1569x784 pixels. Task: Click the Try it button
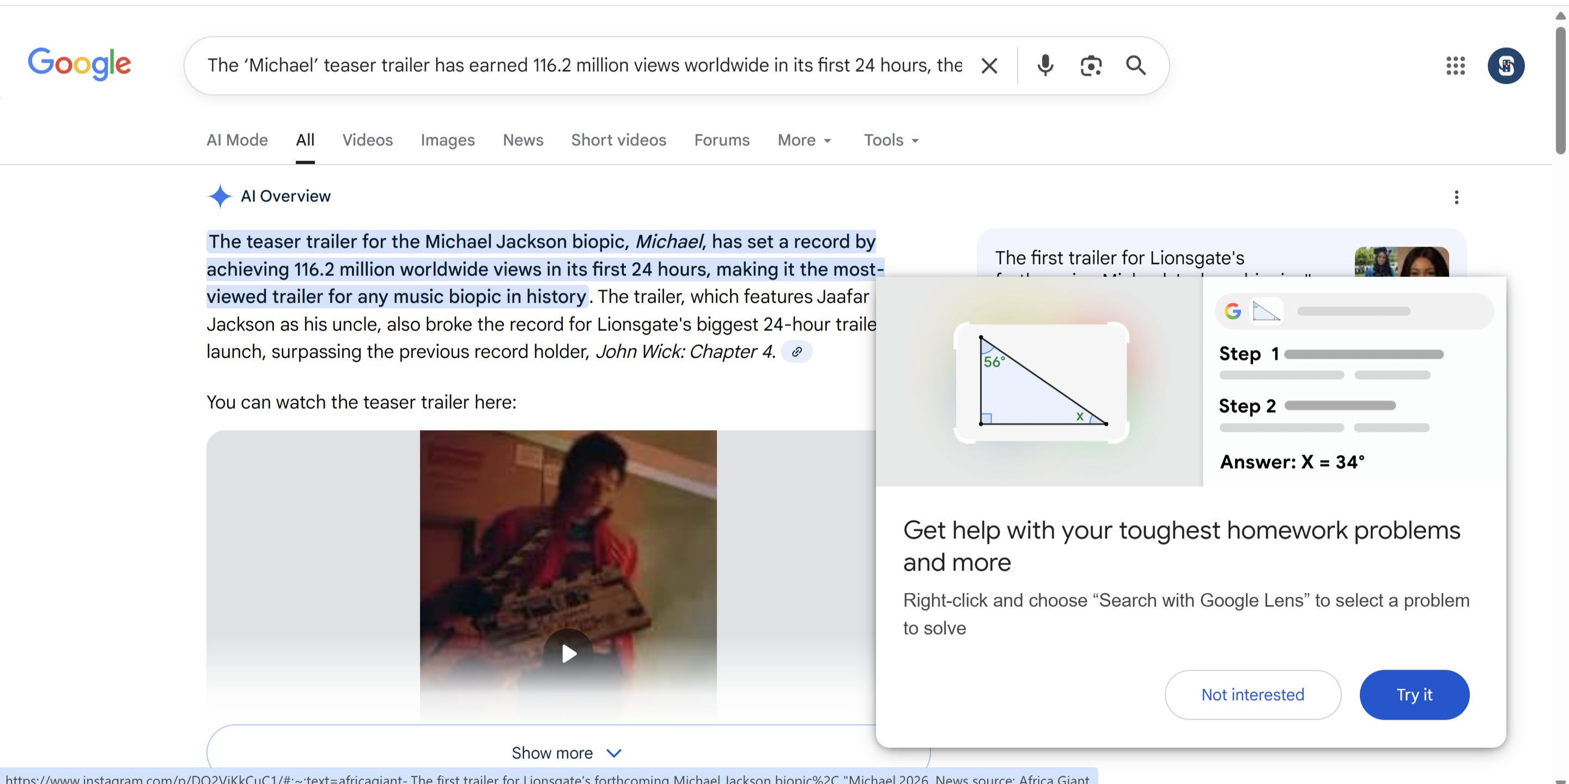click(1414, 695)
